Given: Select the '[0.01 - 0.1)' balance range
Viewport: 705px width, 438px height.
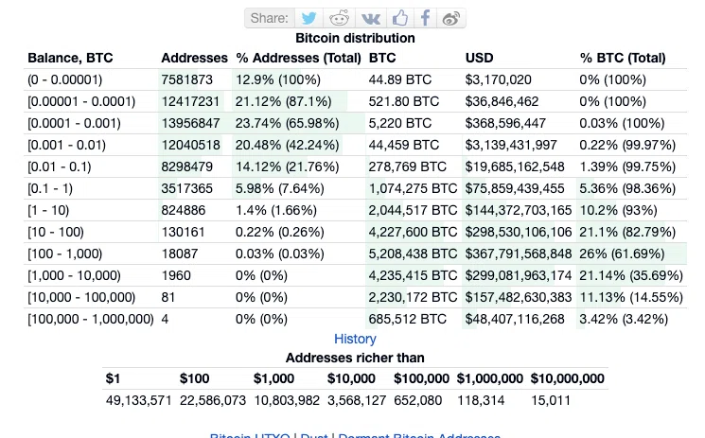Looking at the screenshot, I should pos(60,166).
